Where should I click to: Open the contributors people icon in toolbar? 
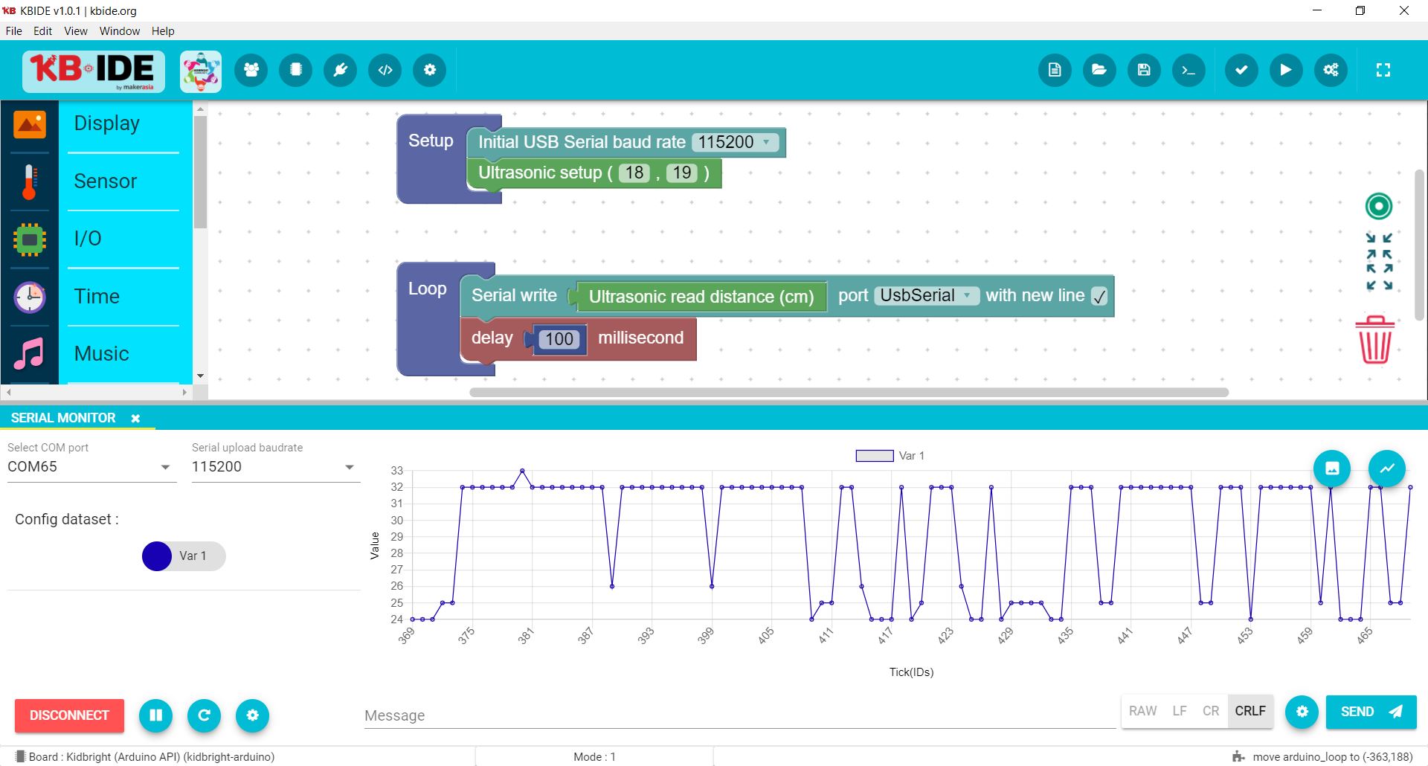[251, 70]
